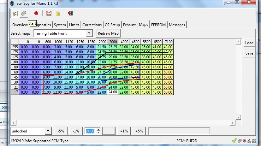Click the green checkmark status bar icon
This screenshot has height=146, width=261.
coord(234,141)
